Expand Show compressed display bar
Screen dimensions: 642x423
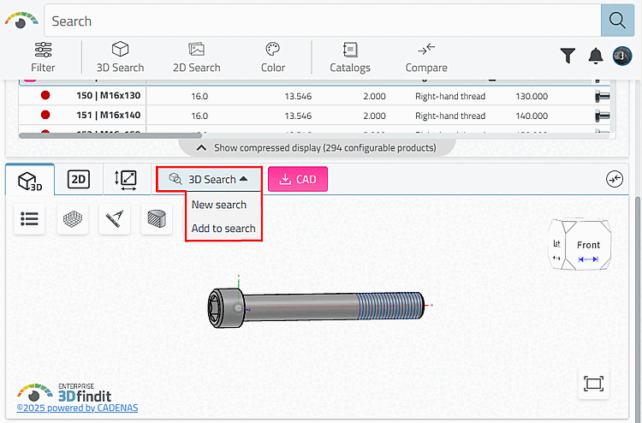(317, 148)
